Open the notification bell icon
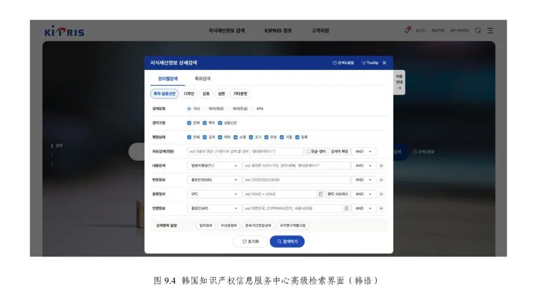 coord(407,30)
